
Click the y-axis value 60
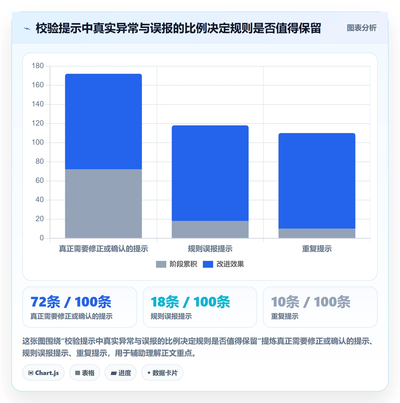coord(39,181)
